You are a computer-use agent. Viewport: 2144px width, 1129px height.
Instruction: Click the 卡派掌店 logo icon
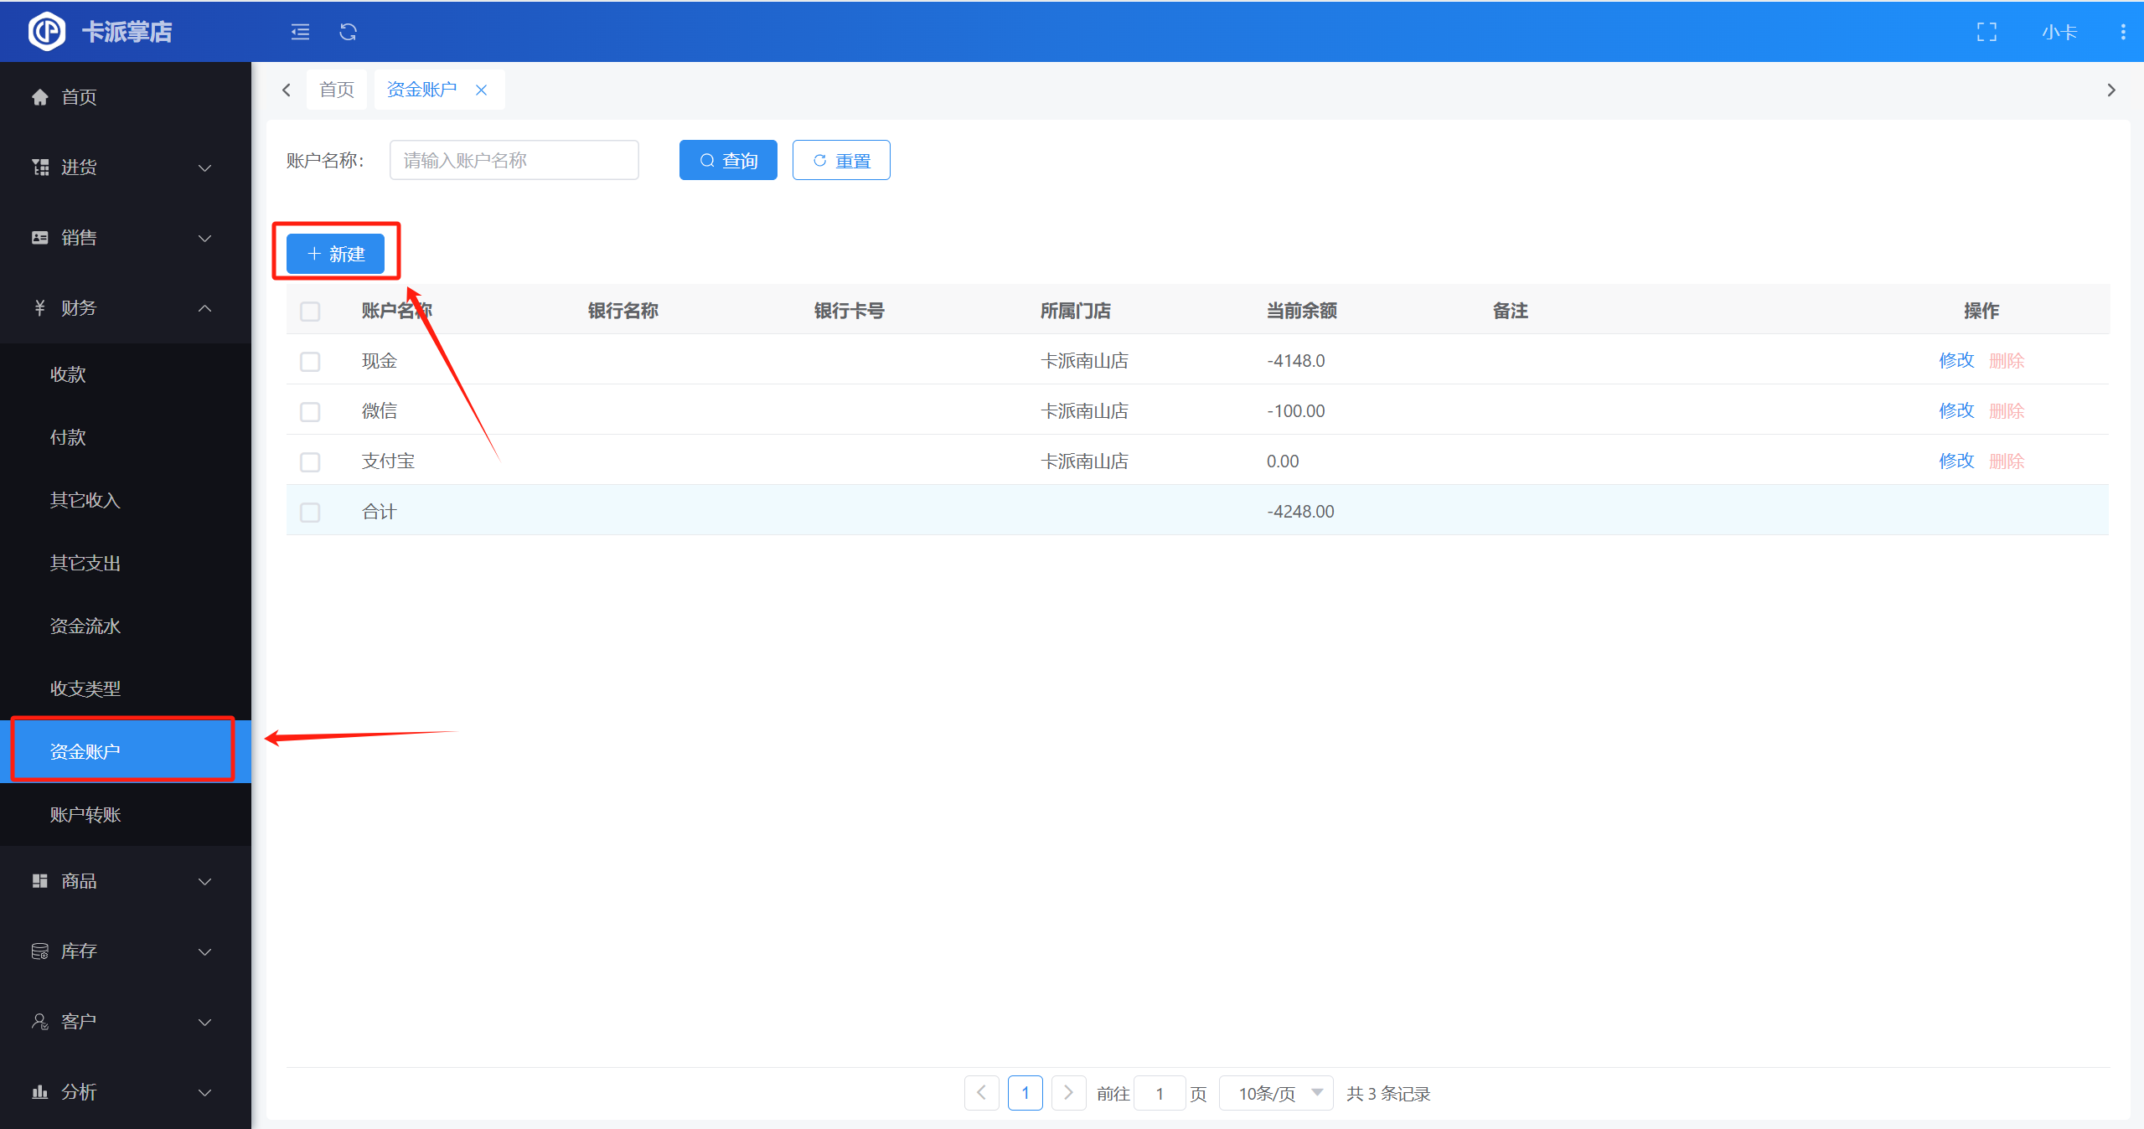[x=47, y=32]
